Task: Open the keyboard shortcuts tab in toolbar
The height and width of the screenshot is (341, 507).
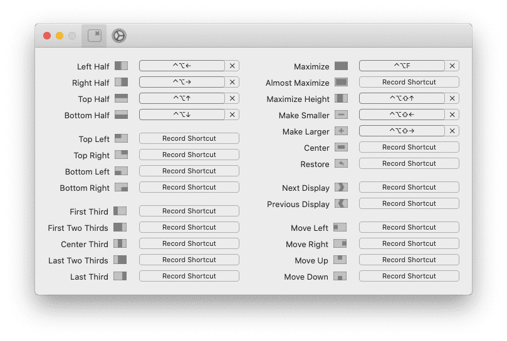Action: [94, 36]
